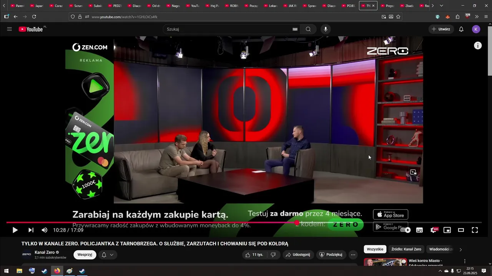Open the site permissions shield icon
492x276 pixels.
tap(73, 17)
